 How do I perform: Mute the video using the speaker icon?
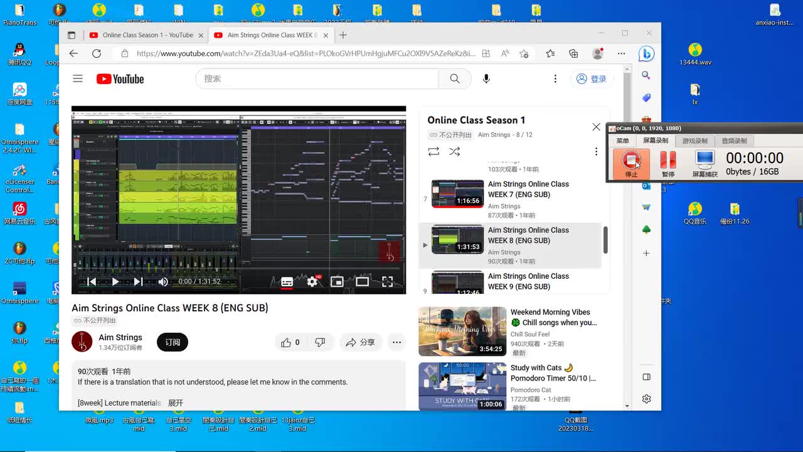point(162,282)
